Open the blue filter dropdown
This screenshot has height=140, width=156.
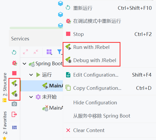point(60,52)
